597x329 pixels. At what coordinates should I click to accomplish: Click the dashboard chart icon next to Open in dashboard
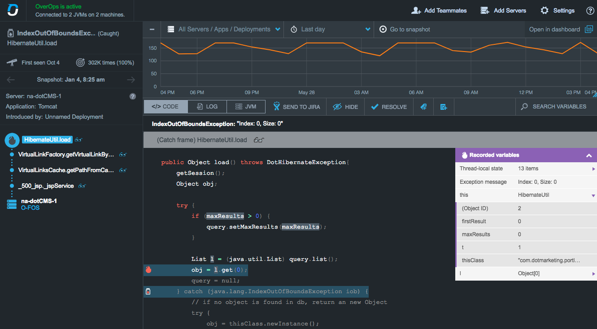click(x=588, y=29)
